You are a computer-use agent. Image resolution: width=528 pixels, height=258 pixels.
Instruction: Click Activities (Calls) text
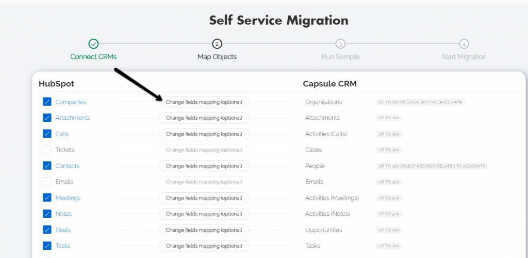[x=326, y=134]
